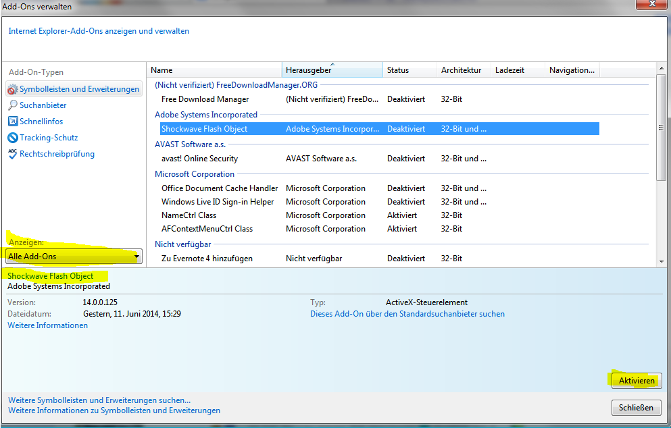Click the Symbolleisten und Erweiterungen gear icon

point(13,89)
